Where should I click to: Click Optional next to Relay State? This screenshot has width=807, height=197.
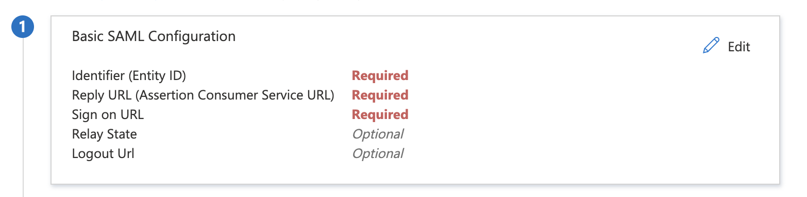pyautogui.click(x=377, y=134)
